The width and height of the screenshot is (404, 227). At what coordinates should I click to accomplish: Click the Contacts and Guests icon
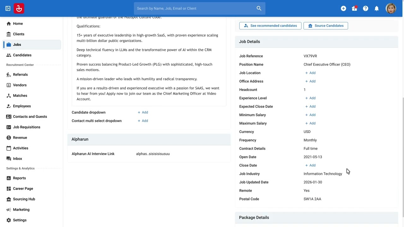pyautogui.click(x=9, y=117)
